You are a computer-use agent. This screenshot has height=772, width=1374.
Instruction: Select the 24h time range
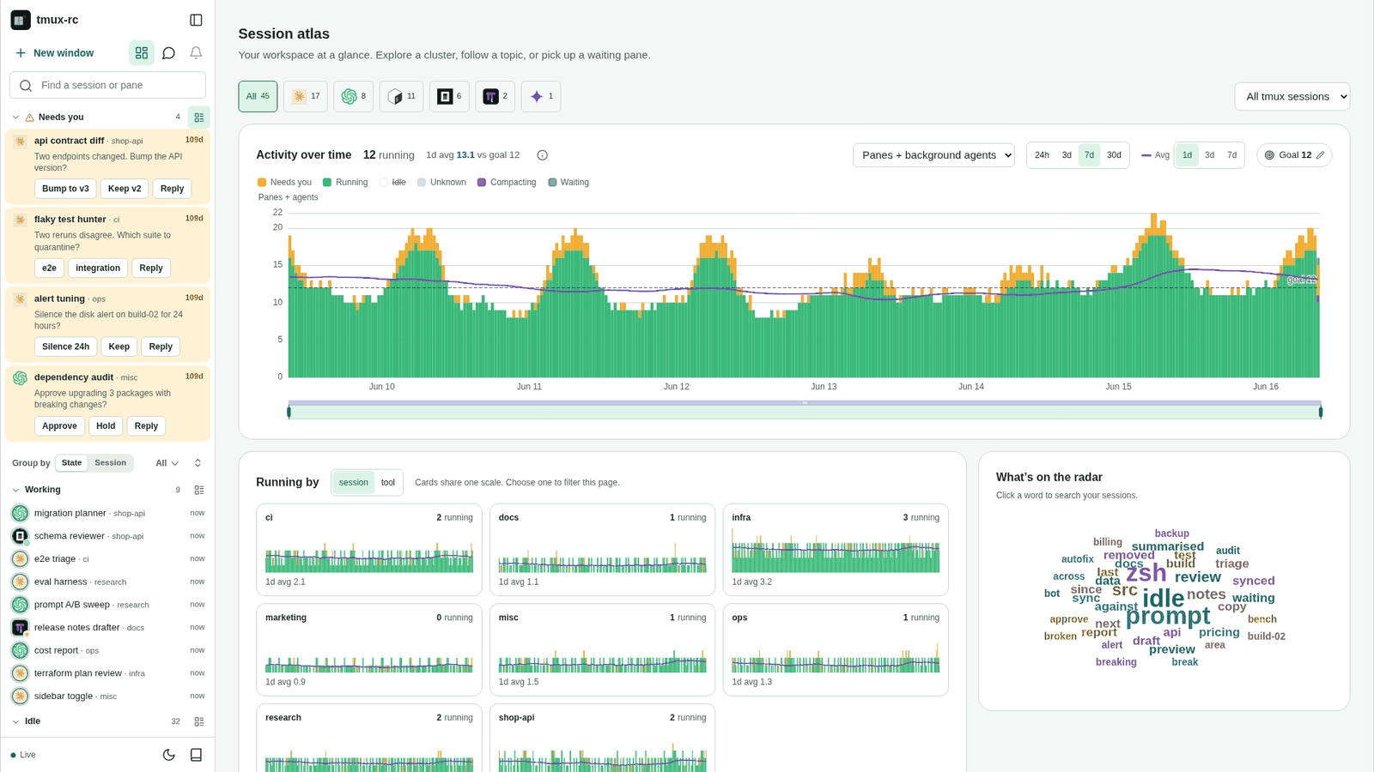tap(1042, 155)
